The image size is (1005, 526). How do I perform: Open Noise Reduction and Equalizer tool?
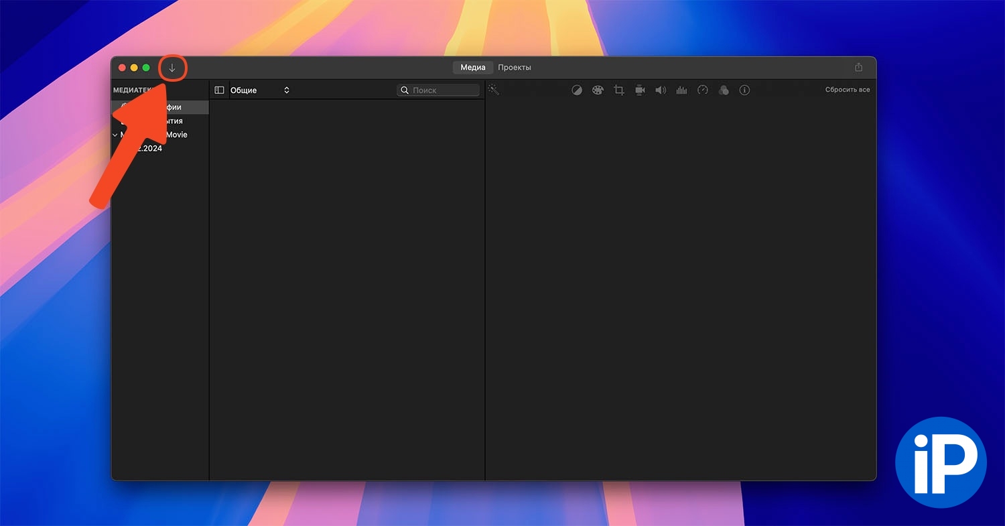click(x=681, y=90)
